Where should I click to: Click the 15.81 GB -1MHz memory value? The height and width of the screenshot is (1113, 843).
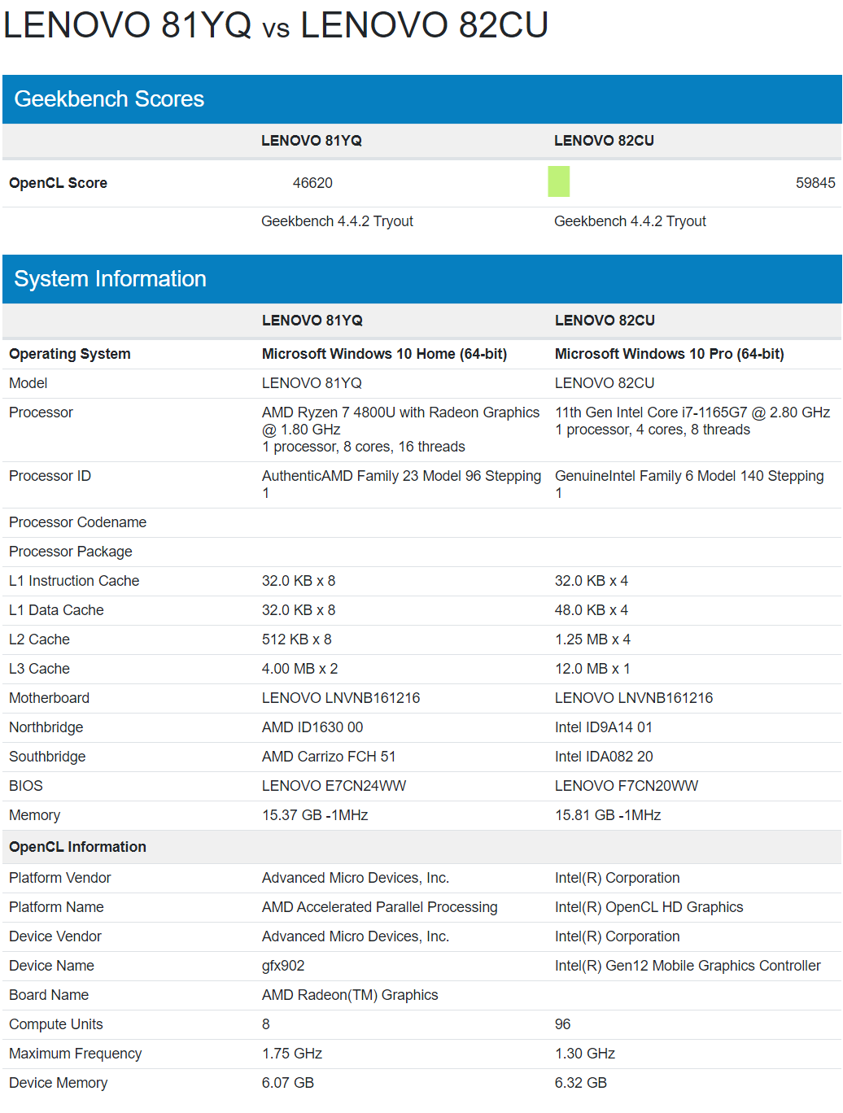click(x=608, y=815)
